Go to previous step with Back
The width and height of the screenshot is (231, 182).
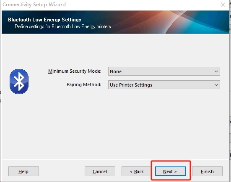[137, 171]
